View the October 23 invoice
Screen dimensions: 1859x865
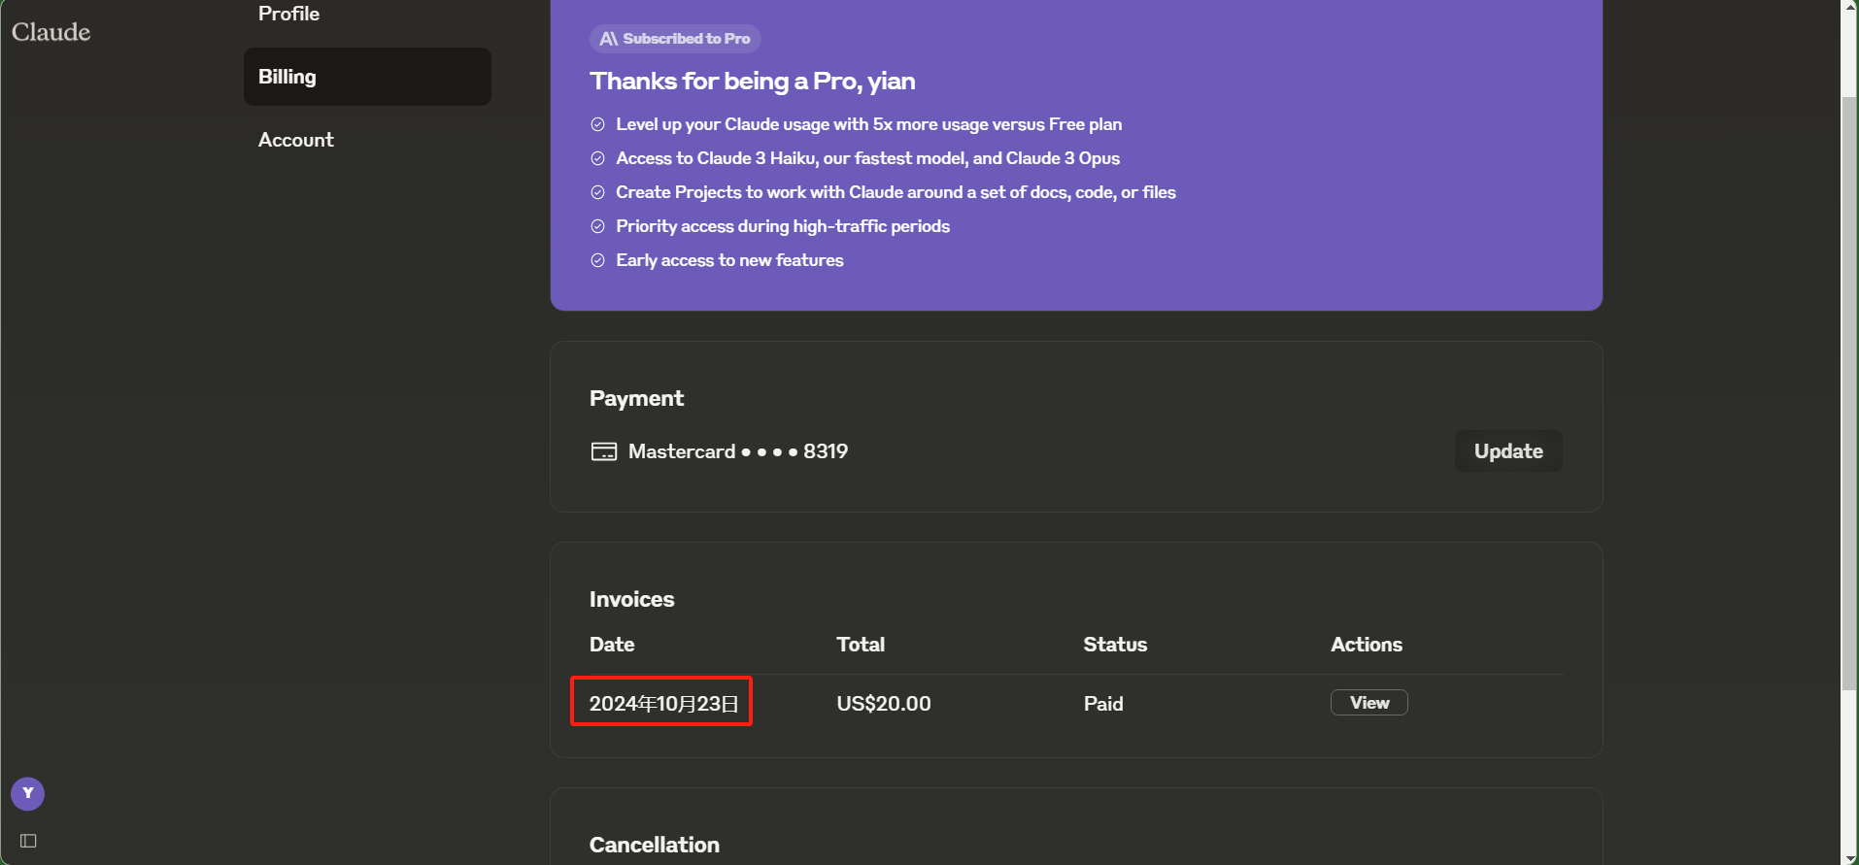click(x=1369, y=703)
